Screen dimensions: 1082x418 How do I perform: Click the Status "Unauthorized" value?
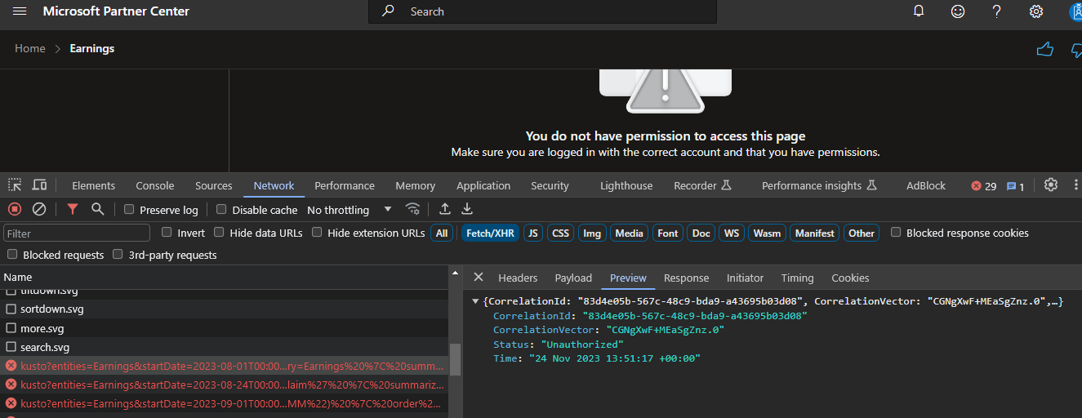click(x=582, y=345)
